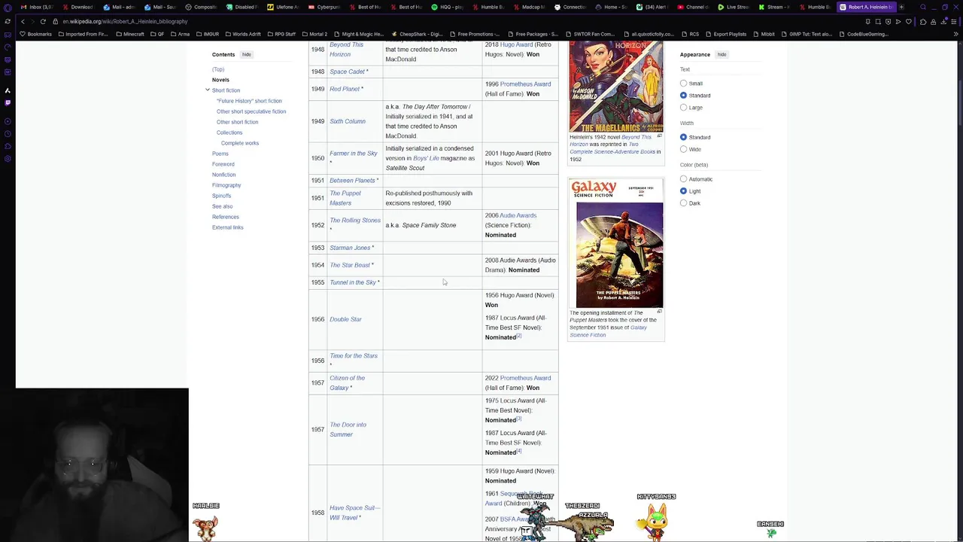Click the Opera GX logo menu
Screen dimensions: 963x542
pos(8,7)
